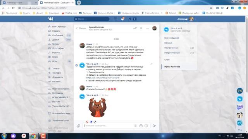Open the Chrome taskbar icon

pos(33,136)
